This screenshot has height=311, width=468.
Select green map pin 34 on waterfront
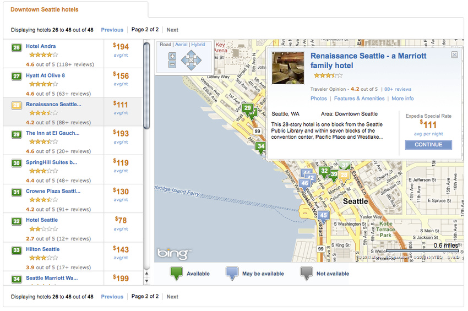[261, 147]
